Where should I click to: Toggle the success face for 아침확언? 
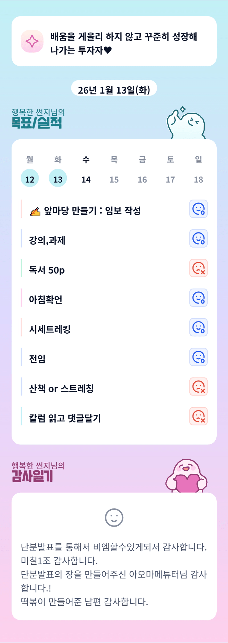(x=198, y=298)
